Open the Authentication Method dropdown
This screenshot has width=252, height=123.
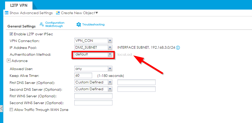coord(110,54)
